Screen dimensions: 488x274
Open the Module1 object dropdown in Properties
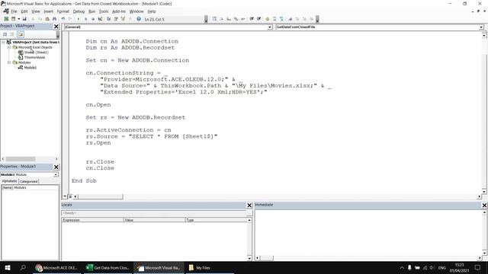pyautogui.click(x=56, y=175)
